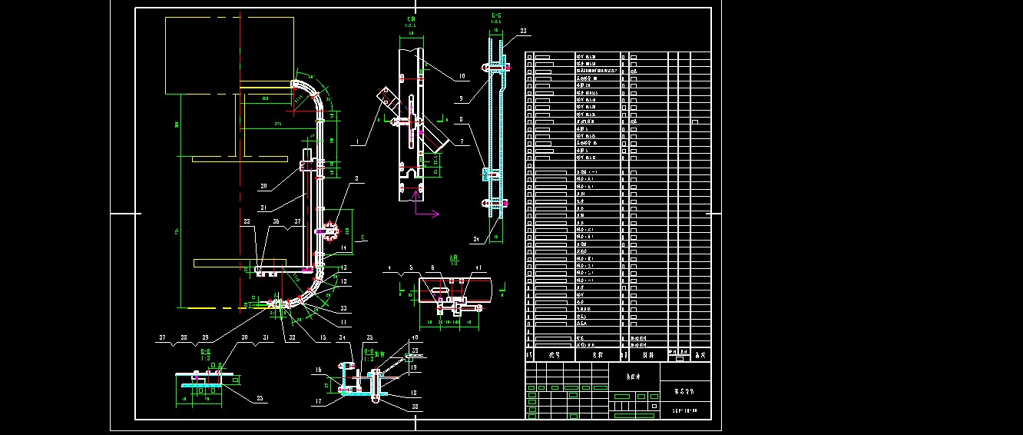The image size is (1023, 435).
Task: Click part callout number 20
Action: click(263, 186)
